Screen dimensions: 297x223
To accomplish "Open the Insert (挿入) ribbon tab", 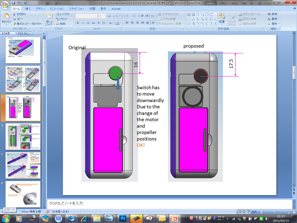I will click(x=28, y=9).
